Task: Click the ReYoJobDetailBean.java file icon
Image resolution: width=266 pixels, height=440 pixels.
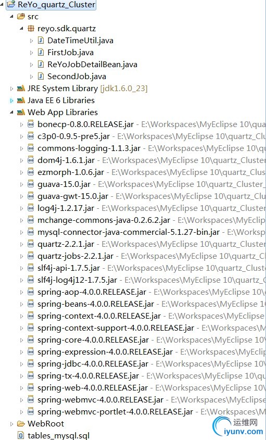Action: [41, 65]
